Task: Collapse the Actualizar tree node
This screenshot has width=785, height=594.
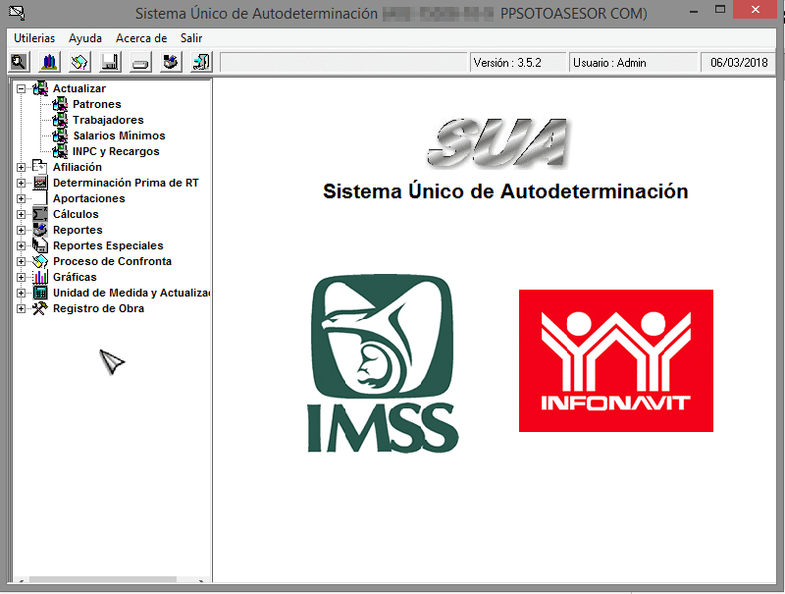Action: coord(21,88)
